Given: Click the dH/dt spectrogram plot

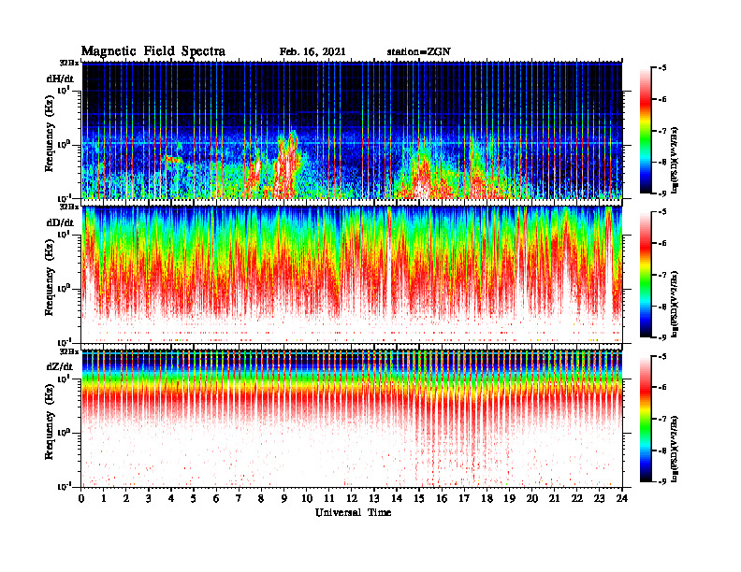Looking at the screenshot, I should click(x=352, y=130).
